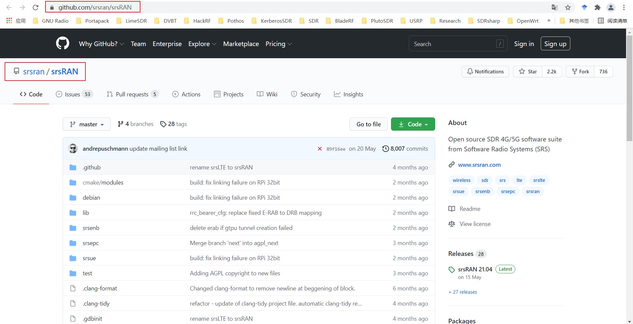Bookmark this page with the star icon

pos(568,7)
